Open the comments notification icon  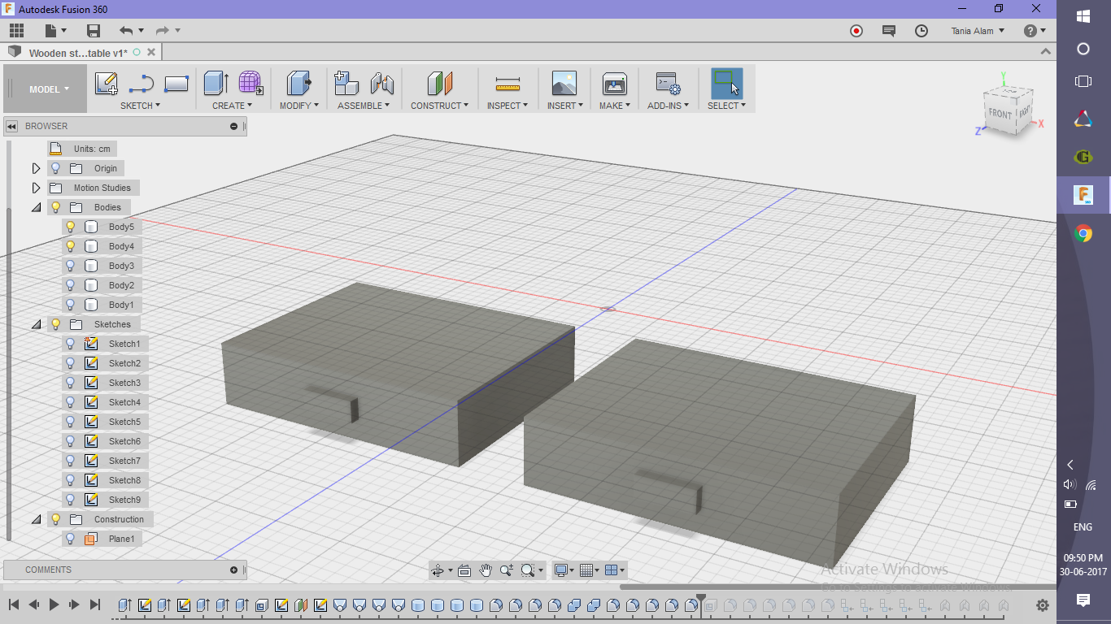[x=889, y=31]
